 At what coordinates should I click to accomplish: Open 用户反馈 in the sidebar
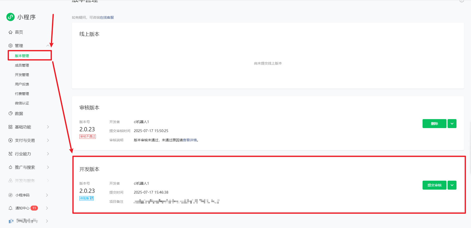[x=22, y=84]
